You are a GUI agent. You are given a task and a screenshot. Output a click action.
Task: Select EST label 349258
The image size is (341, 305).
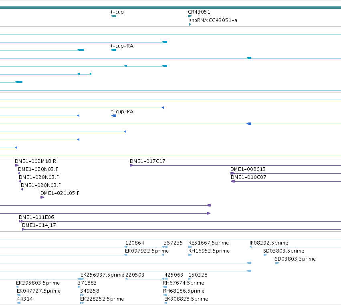click(90, 291)
